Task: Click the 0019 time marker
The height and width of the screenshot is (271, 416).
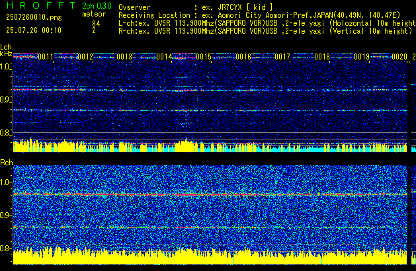Action: 362,57
